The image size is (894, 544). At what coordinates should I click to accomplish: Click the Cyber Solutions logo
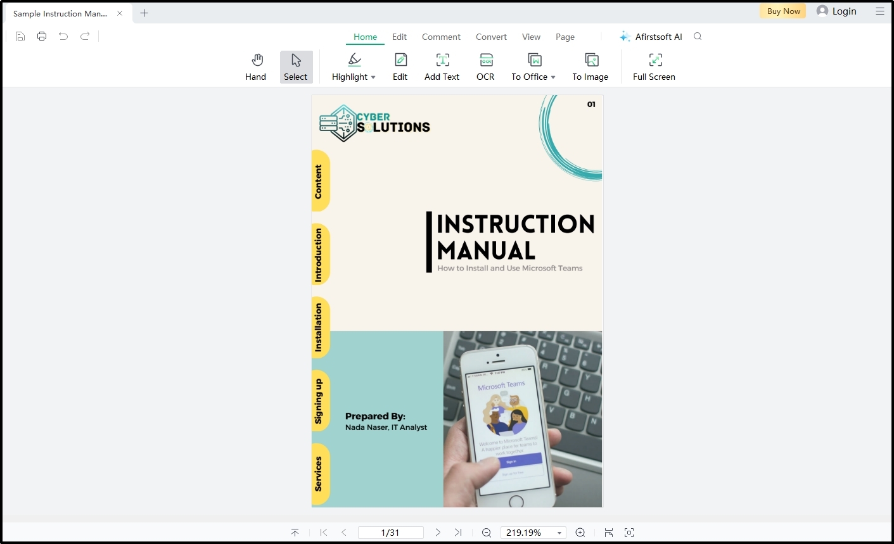coord(374,123)
